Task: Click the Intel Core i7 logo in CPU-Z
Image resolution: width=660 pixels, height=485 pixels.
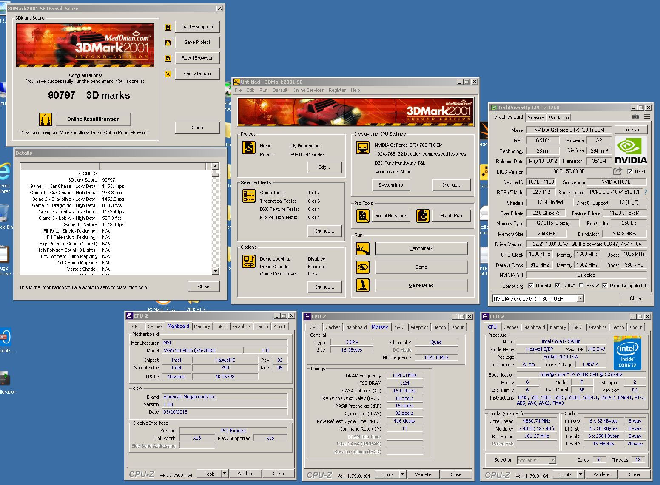Action: (627, 353)
